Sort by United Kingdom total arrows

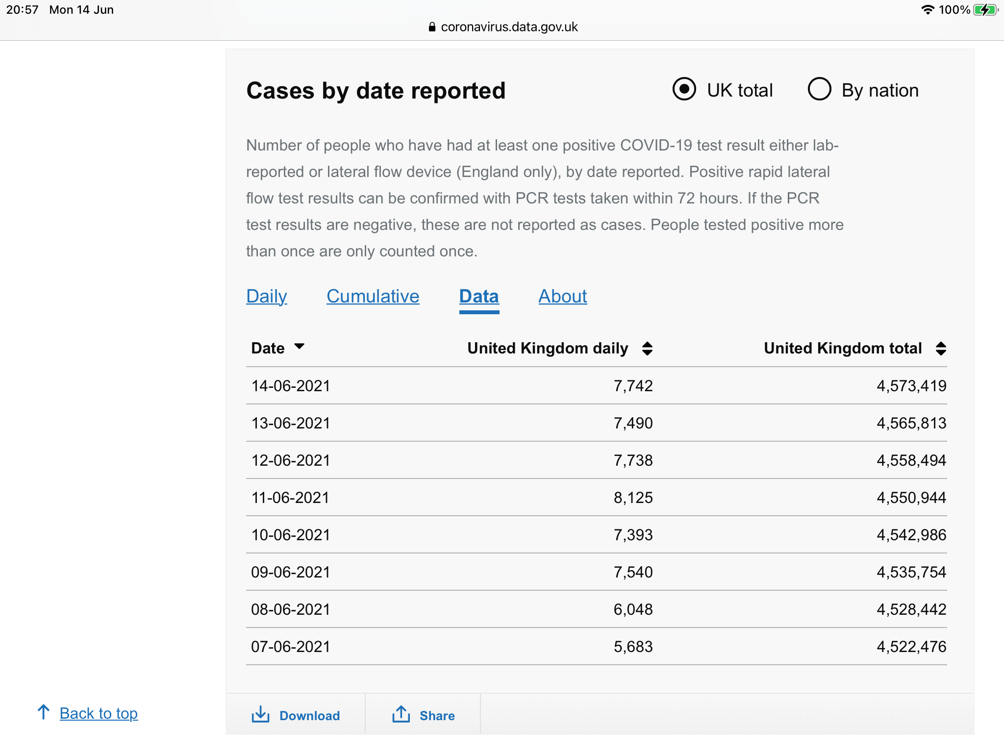(940, 348)
